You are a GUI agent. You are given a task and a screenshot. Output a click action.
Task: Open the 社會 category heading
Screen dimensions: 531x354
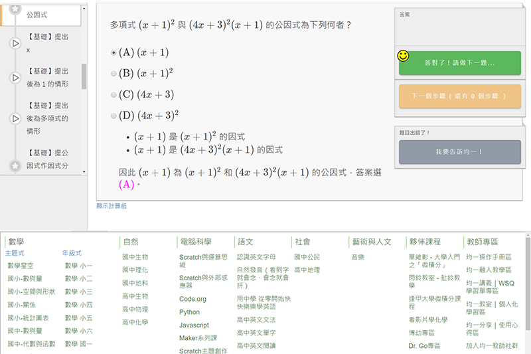[x=303, y=242]
